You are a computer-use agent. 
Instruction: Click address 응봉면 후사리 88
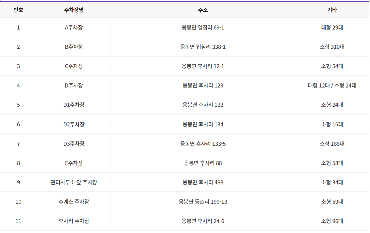coord(203,163)
